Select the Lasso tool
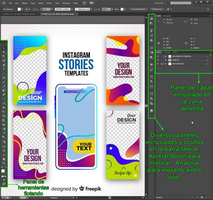The width and height of the screenshot is (213, 200). (4, 61)
